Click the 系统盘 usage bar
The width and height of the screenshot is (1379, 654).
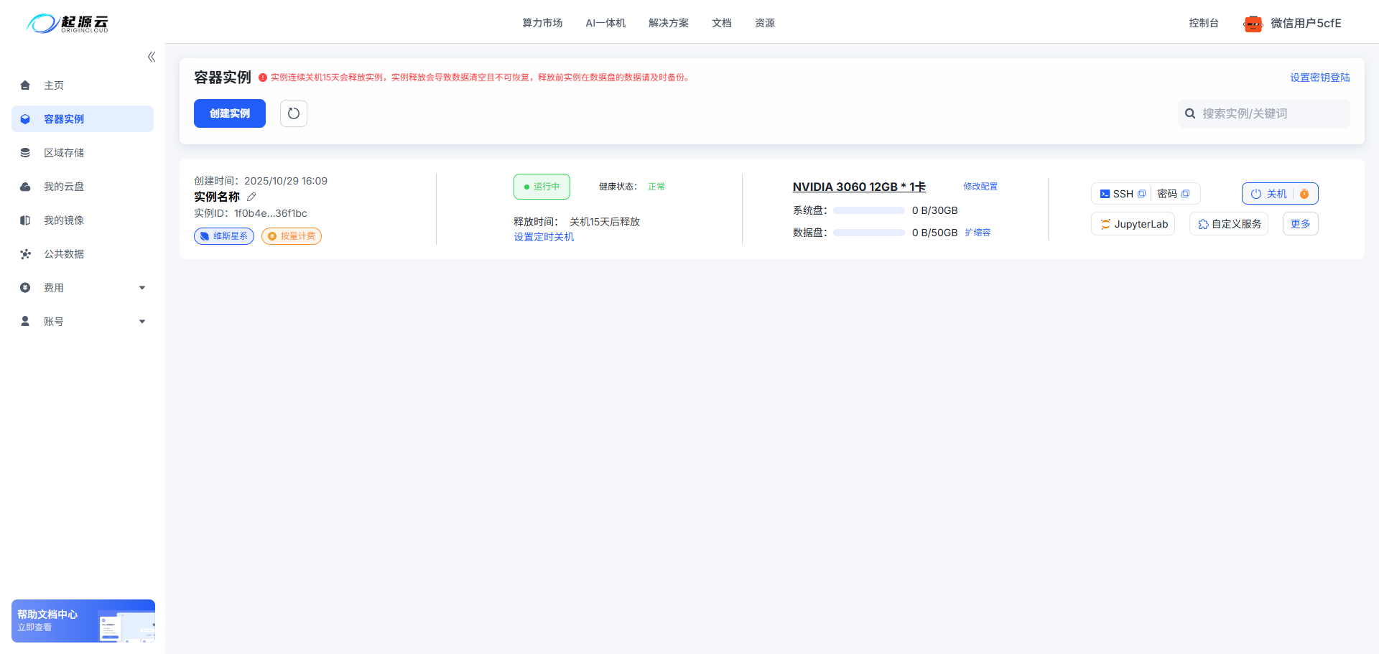coord(869,210)
